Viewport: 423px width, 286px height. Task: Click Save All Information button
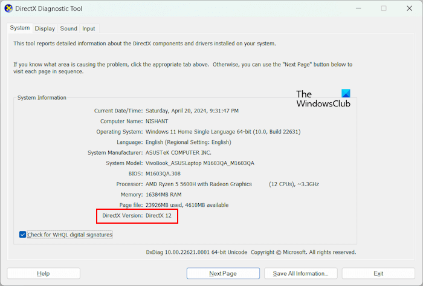(300, 273)
